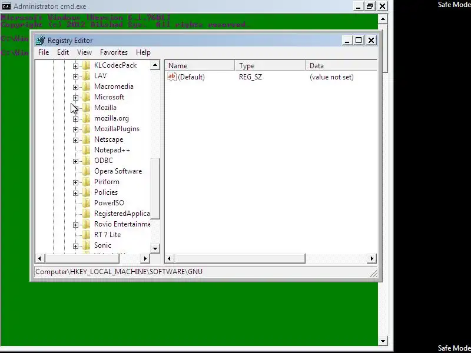The height and width of the screenshot is (353, 471).
Task: Click tree pane scroll down arrow
Action: (x=155, y=248)
